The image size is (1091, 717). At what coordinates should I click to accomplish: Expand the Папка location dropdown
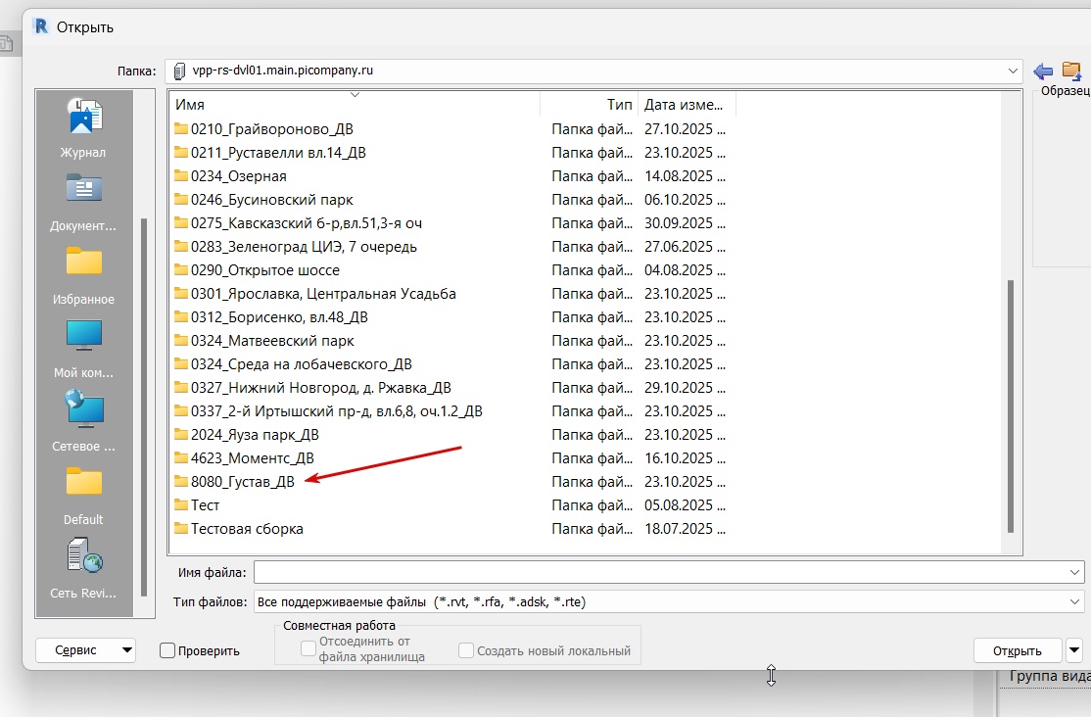pyautogui.click(x=1013, y=71)
